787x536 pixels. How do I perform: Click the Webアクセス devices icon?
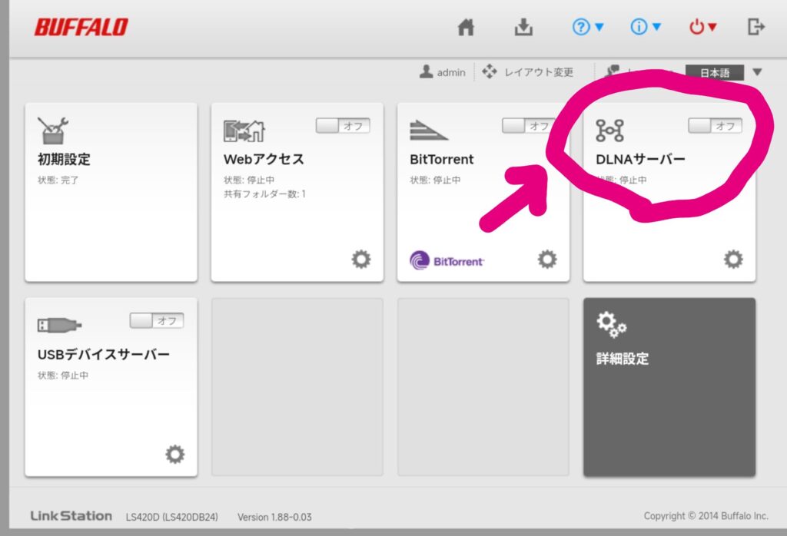[x=244, y=131]
